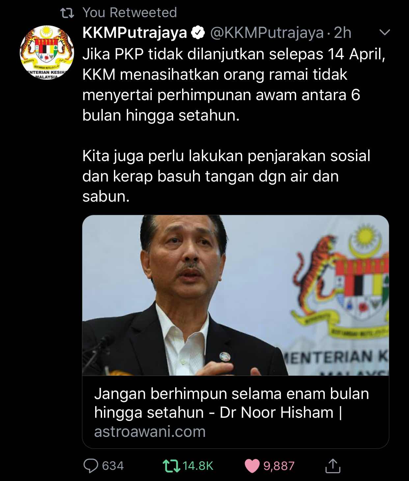
Task: Undo retweet via green retweet icon
Action: [x=172, y=466]
